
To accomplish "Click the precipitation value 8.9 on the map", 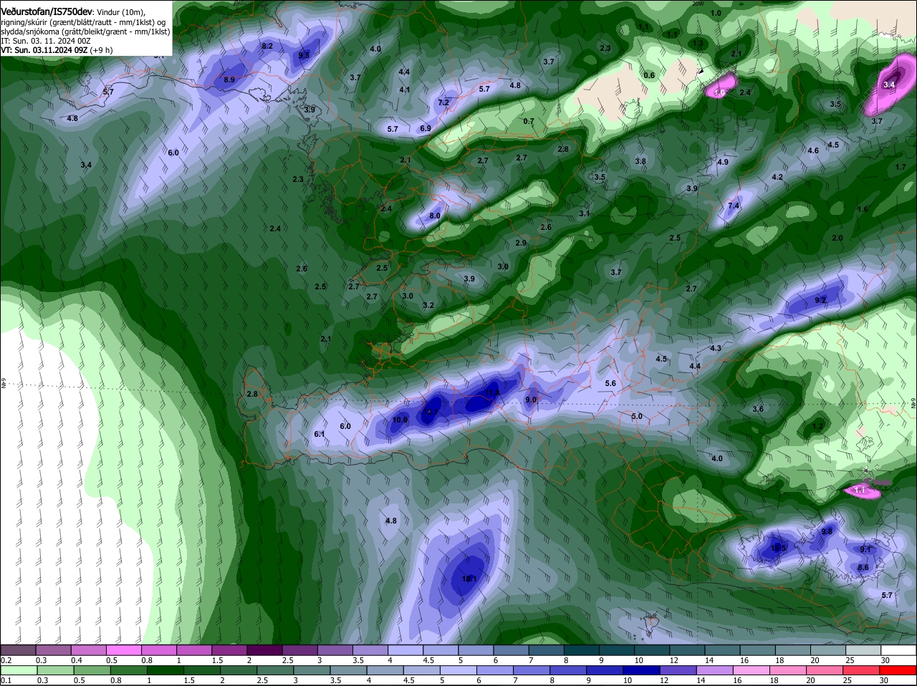I will point(229,80).
